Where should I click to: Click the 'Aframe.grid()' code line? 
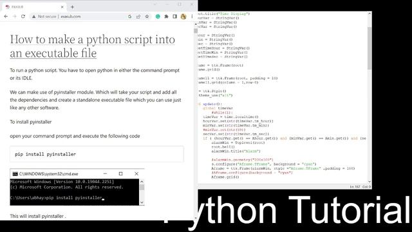coord(225,177)
